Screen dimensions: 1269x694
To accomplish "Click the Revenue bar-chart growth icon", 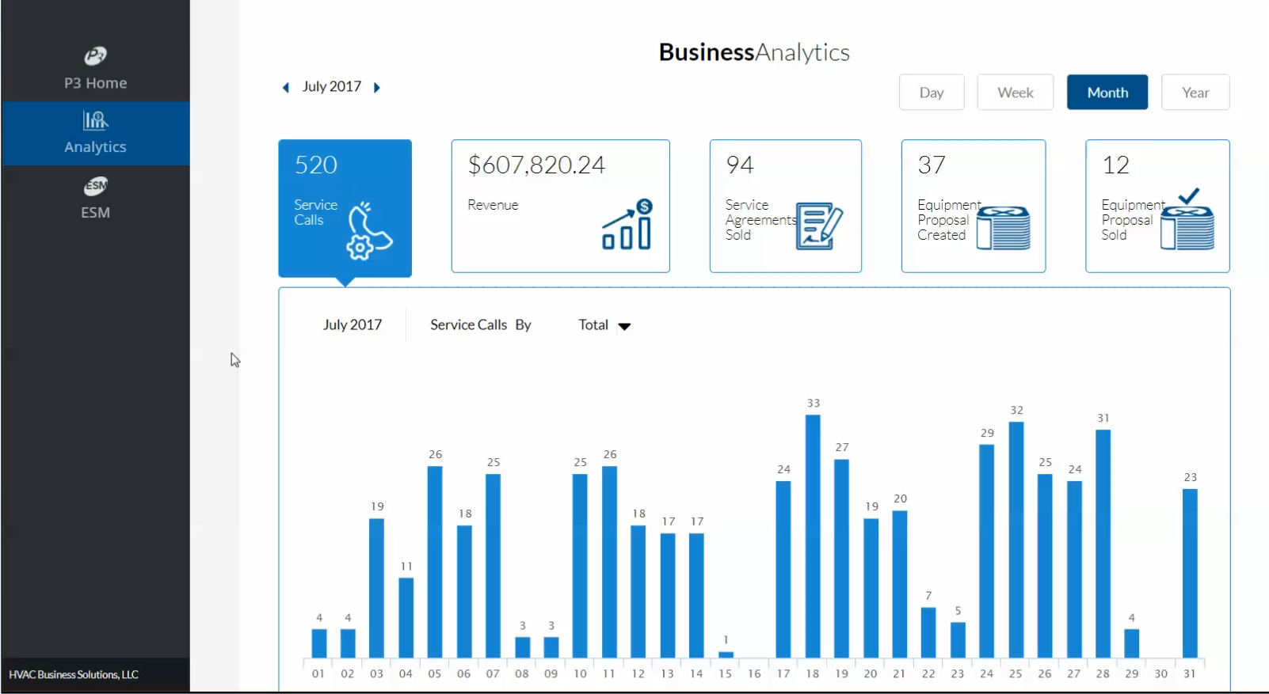I will coord(627,225).
